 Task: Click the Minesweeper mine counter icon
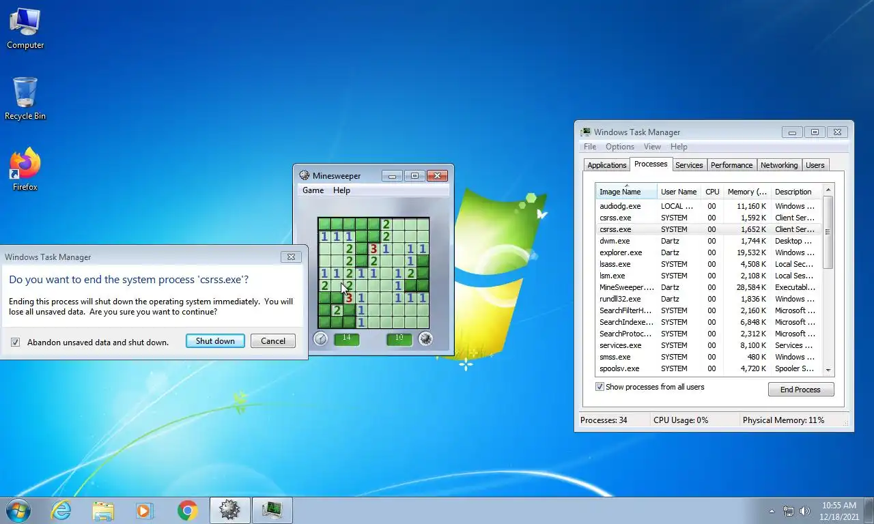[x=425, y=338]
